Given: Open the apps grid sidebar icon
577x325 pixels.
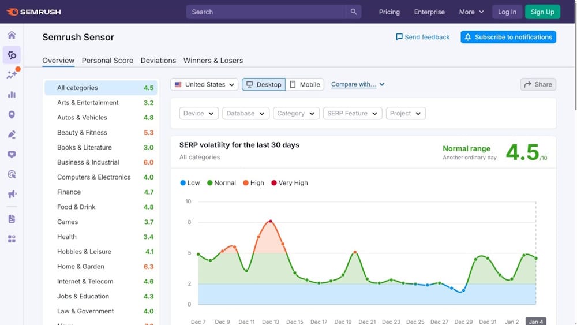Looking at the screenshot, I should tap(12, 239).
